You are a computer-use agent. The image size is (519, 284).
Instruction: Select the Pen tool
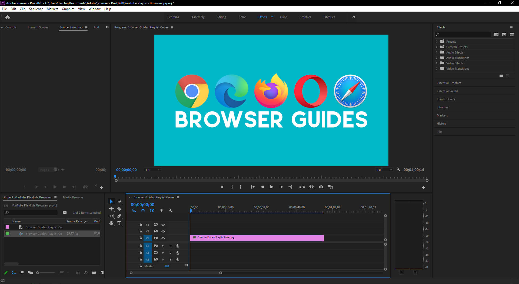point(119,216)
